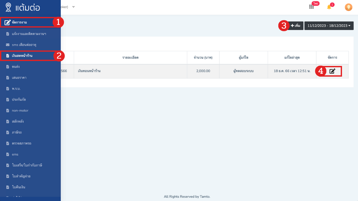Viewport: 358px width, 201px height.
Task: Open ใบคืนเงิน sidebar item
Action: point(30,187)
